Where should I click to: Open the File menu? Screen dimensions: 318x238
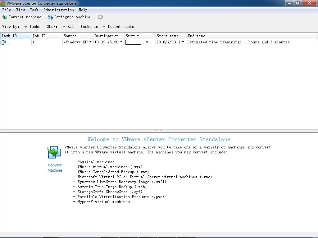7,10
